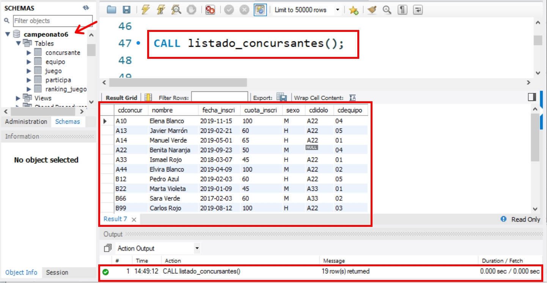547x283 pixels.
Task: Toggle Wrap Cell Content
Action: coord(352,98)
